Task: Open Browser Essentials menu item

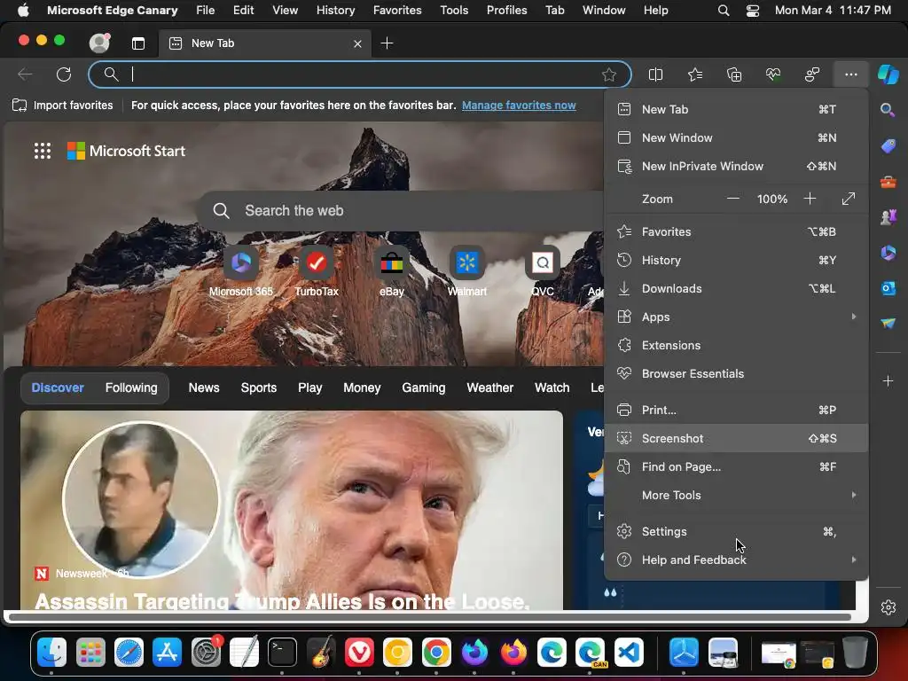Action: point(737,373)
